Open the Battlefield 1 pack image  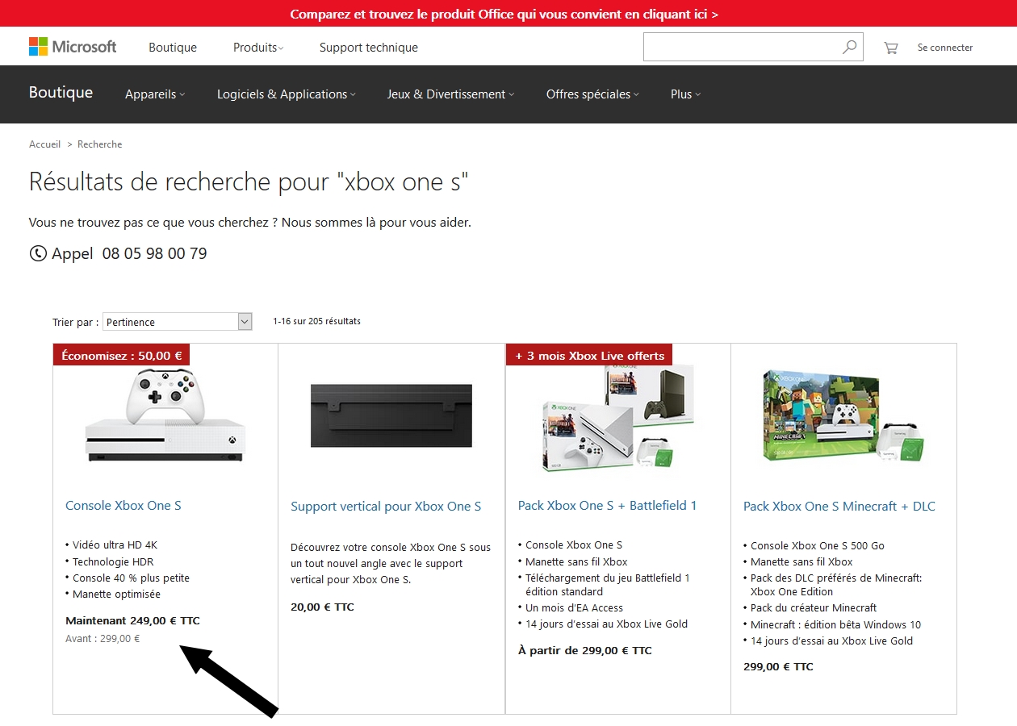[x=617, y=417]
